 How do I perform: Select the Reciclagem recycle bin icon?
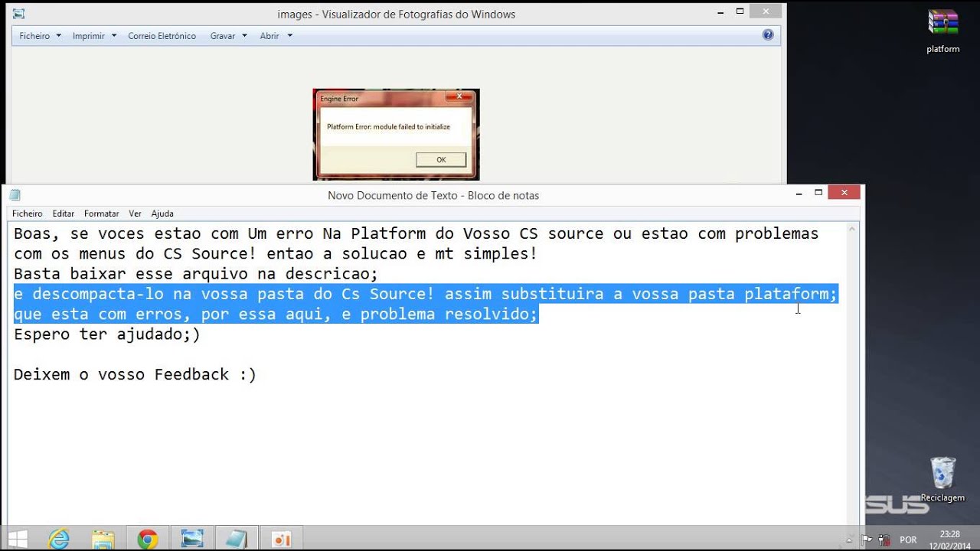coord(942,480)
